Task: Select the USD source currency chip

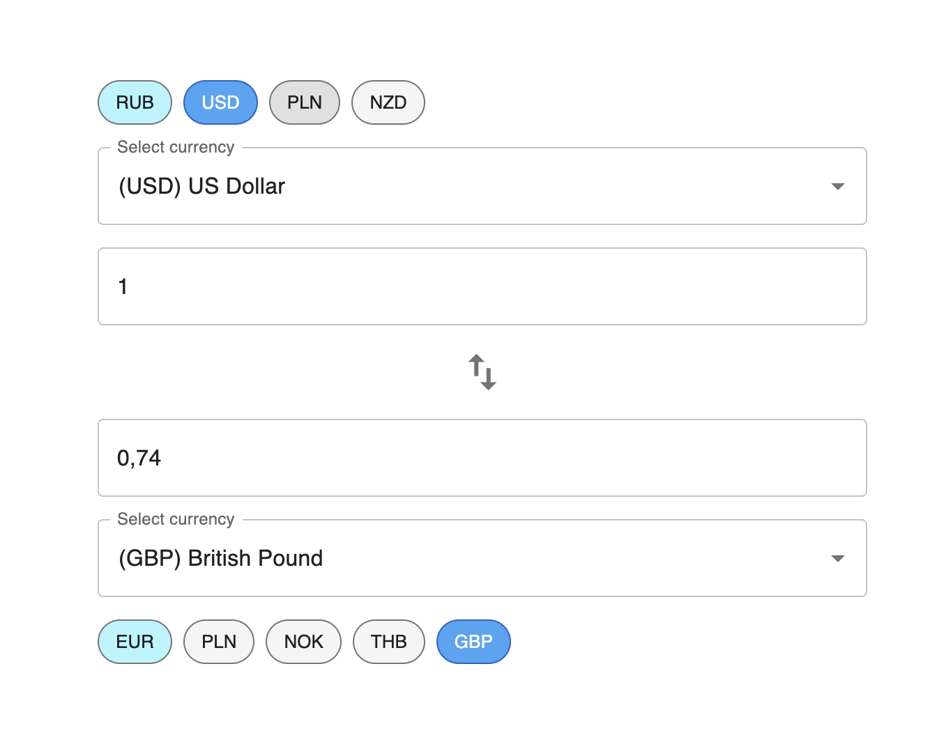Action: tap(220, 102)
